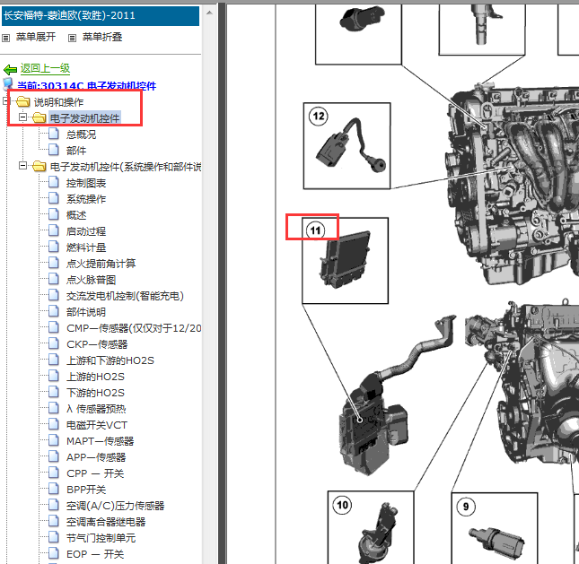The height and width of the screenshot is (564, 579).
Task: Open the 下游的HO2S document
Action: pos(95,393)
